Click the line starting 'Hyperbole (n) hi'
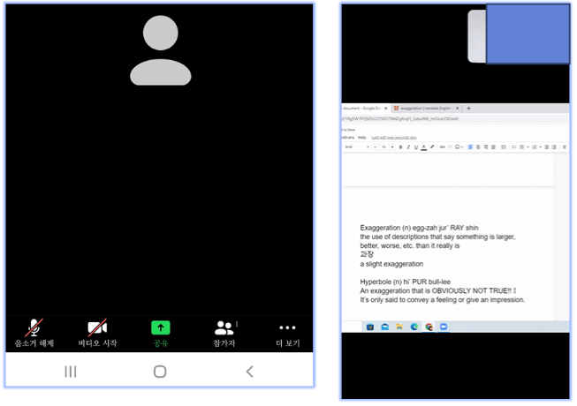This screenshot has height=406, width=577. pyautogui.click(x=406, y=282)
